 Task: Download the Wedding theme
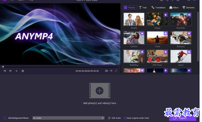click(x=142, y=52)
